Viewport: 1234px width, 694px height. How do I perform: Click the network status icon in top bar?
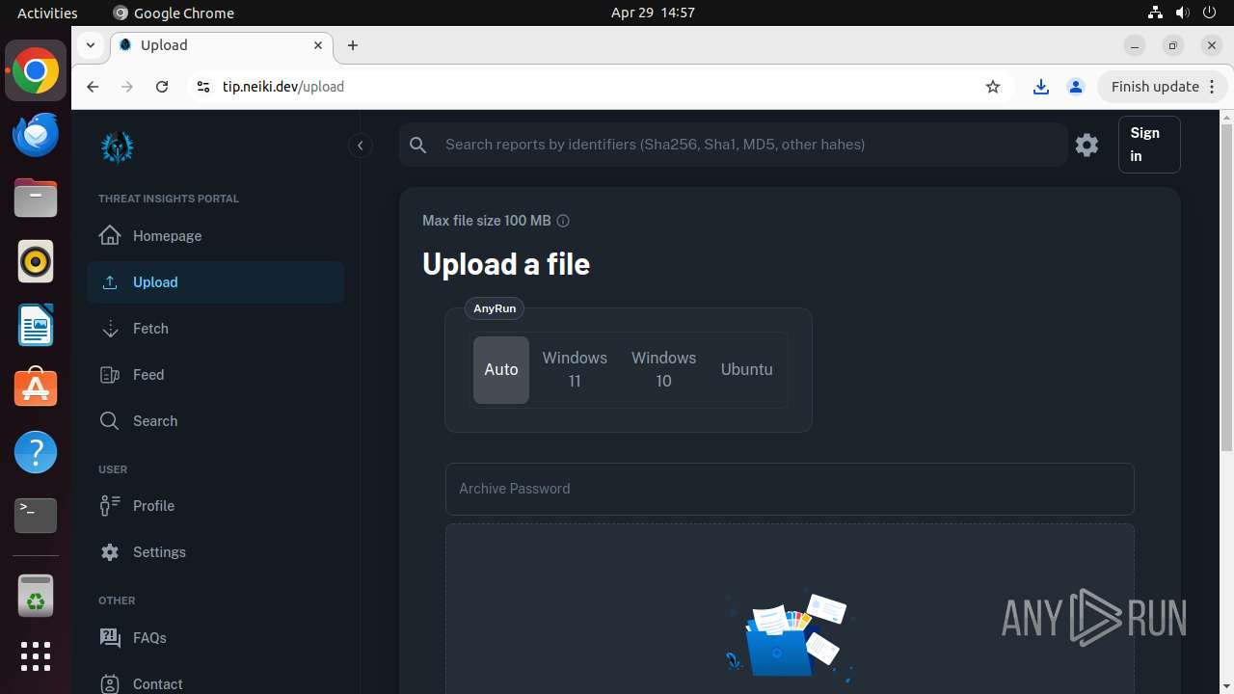tap(1155, 13)
